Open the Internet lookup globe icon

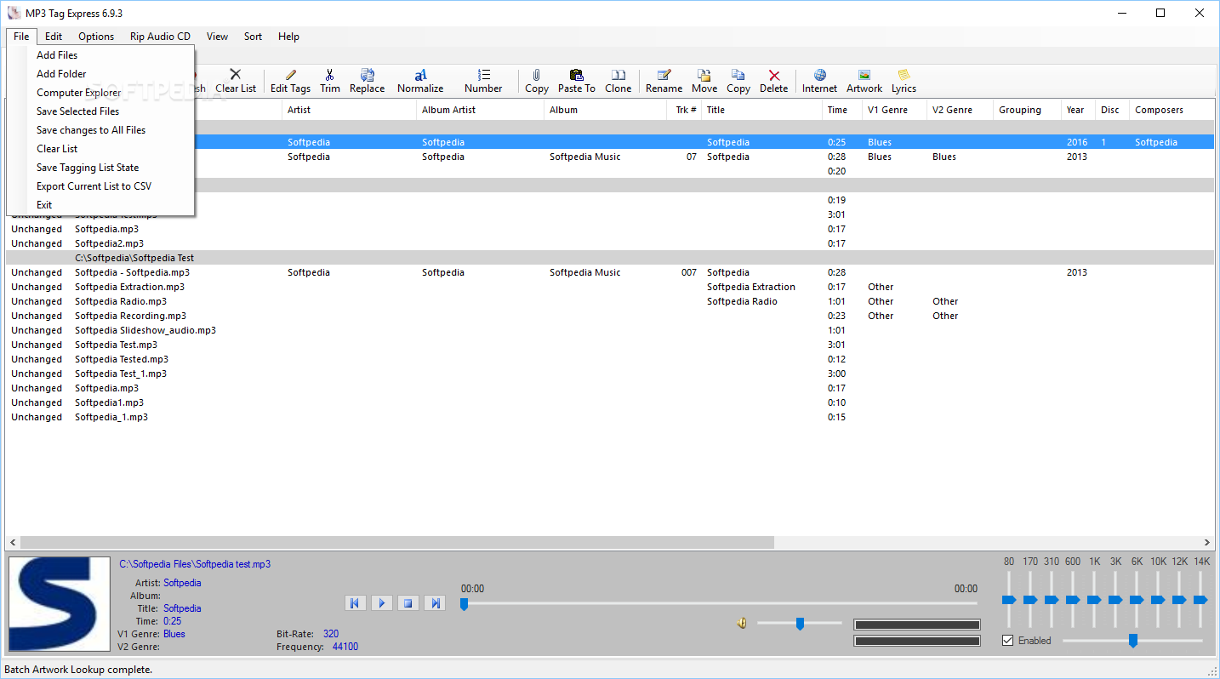coord(820,81)
